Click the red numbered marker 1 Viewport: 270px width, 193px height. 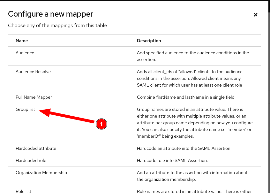point(101,124)
